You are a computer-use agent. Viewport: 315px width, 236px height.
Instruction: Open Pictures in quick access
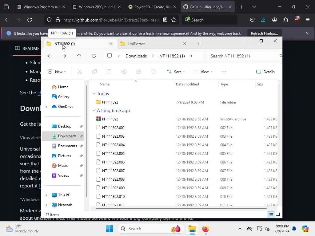tap(64, 156)
